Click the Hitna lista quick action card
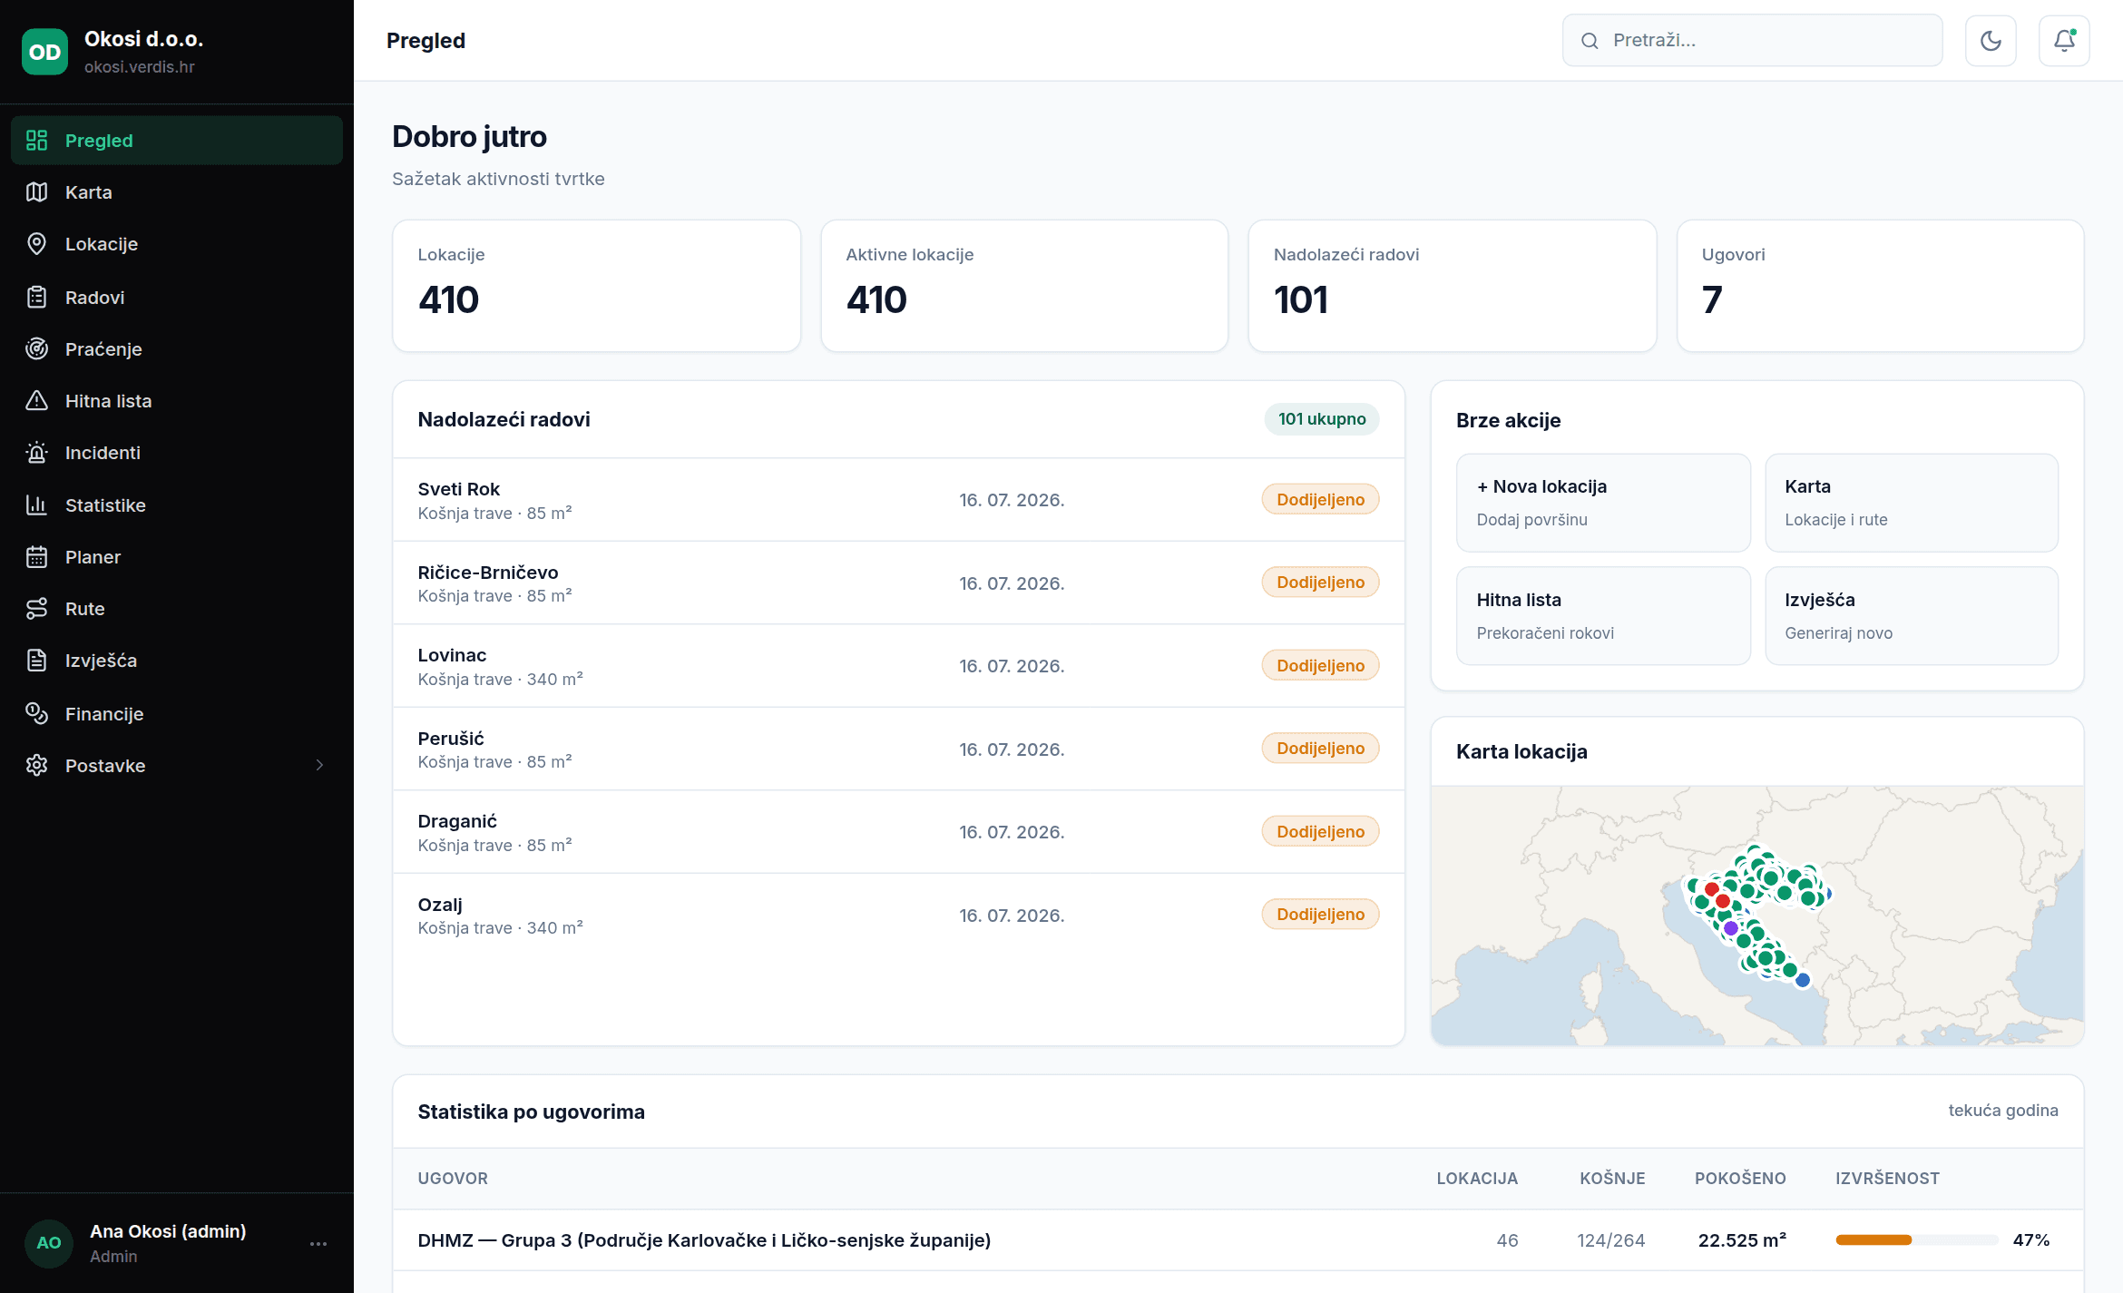Viewport: 2123px width, 1293px height. click(x=1603, y=616)
